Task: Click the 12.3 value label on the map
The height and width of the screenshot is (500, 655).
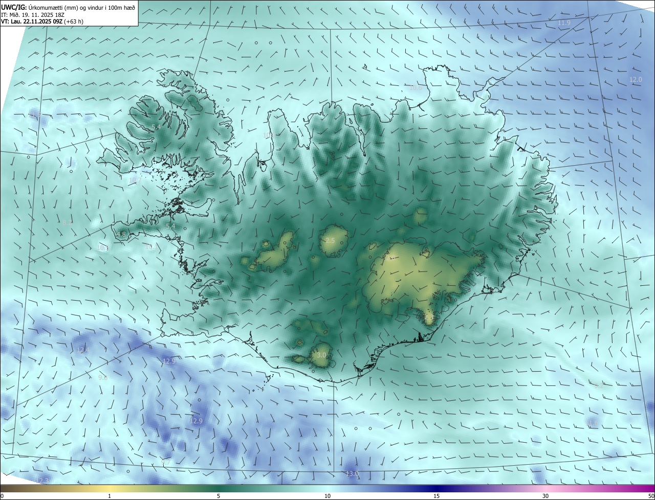Action: coord(43,481)
